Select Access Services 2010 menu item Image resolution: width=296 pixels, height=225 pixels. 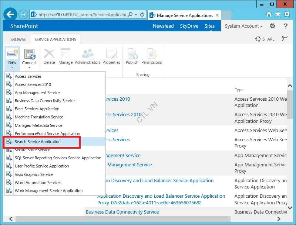coord(55,84)
